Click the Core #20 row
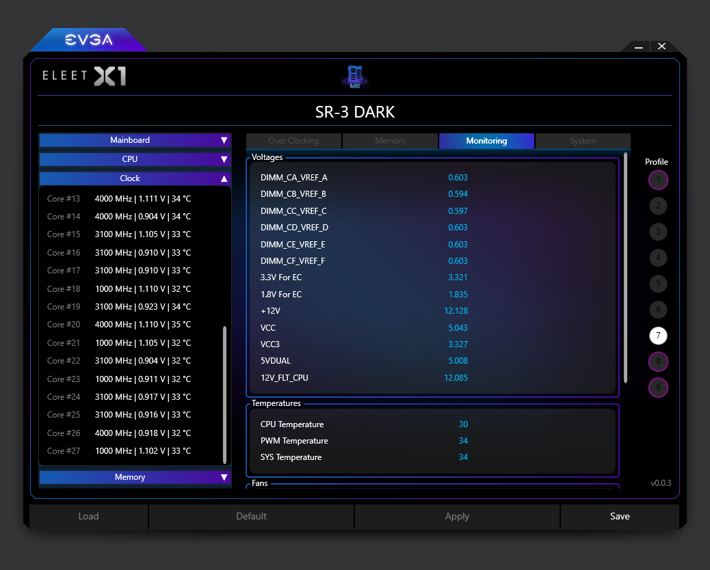Image resolution: width=710 pixels, height=570 pixels. (119, 325)
